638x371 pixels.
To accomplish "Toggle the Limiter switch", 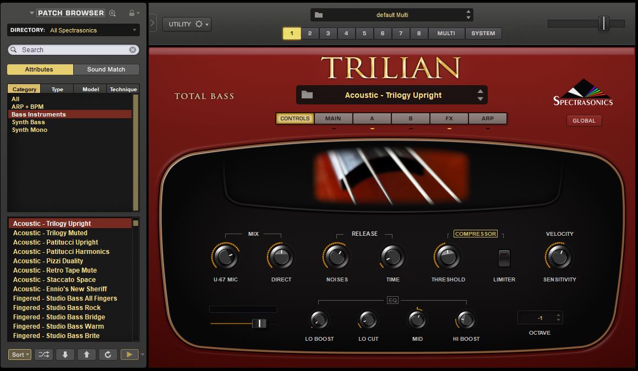I will pyautogui.click(x=504, y=258).
